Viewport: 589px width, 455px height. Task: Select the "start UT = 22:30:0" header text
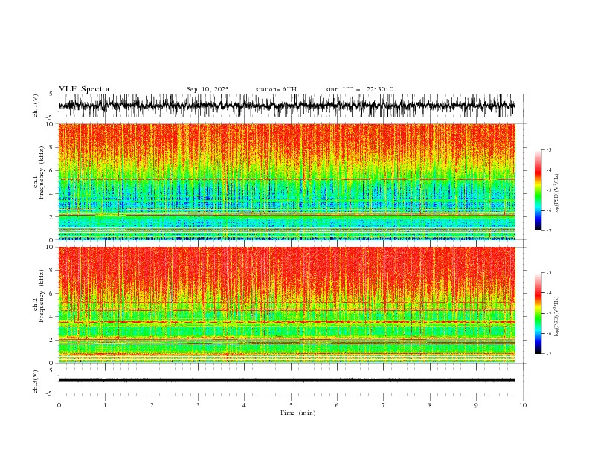tap(359, 89)
